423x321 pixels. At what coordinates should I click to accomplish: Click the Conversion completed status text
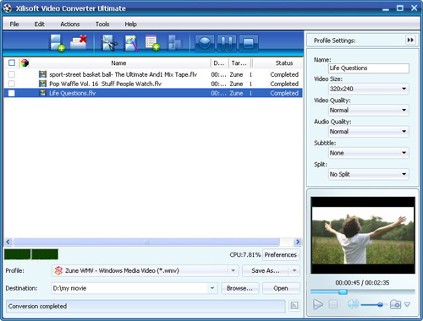(37, 306)
